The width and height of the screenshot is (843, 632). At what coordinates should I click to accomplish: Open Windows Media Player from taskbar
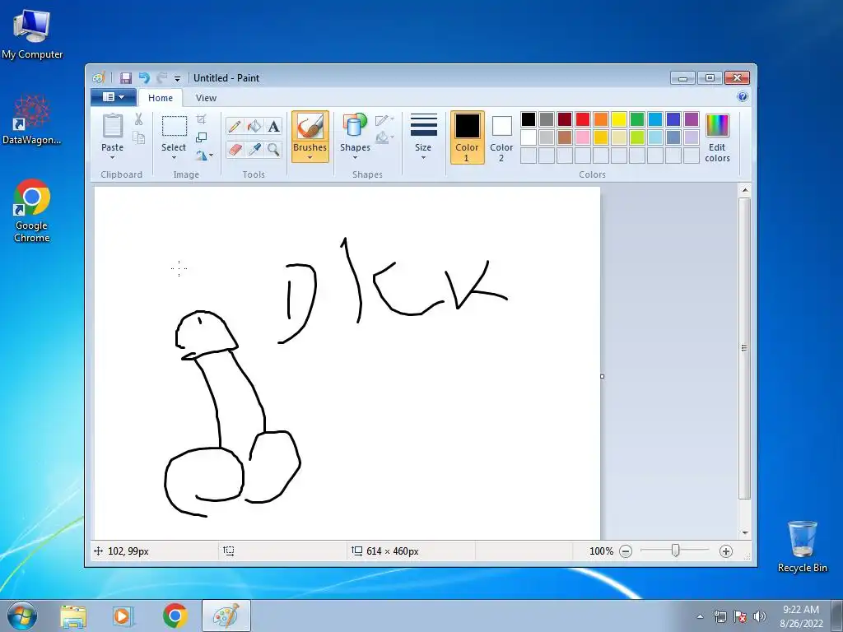click(x=123, y=616)
